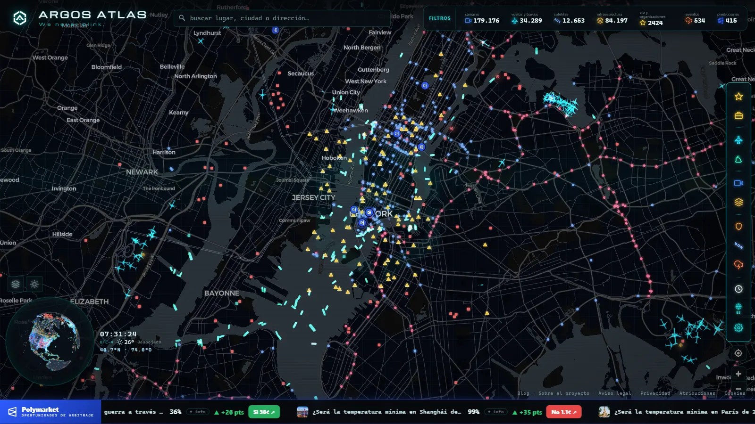Open the Aviso legal link
The height and width of the screenshot is (424, 755).
615,393
